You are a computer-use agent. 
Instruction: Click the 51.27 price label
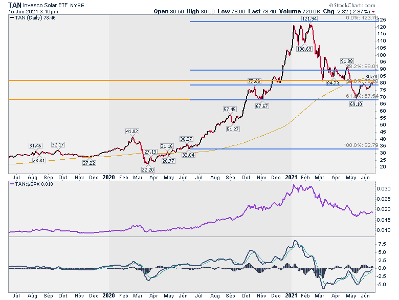tap(233, 129)
